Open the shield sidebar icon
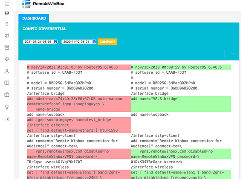Screen dimensions: 243x179 tap(7, 35)
